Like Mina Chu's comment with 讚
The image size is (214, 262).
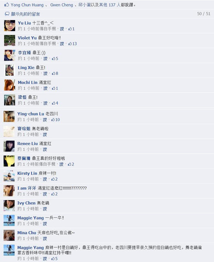[45, 239]
